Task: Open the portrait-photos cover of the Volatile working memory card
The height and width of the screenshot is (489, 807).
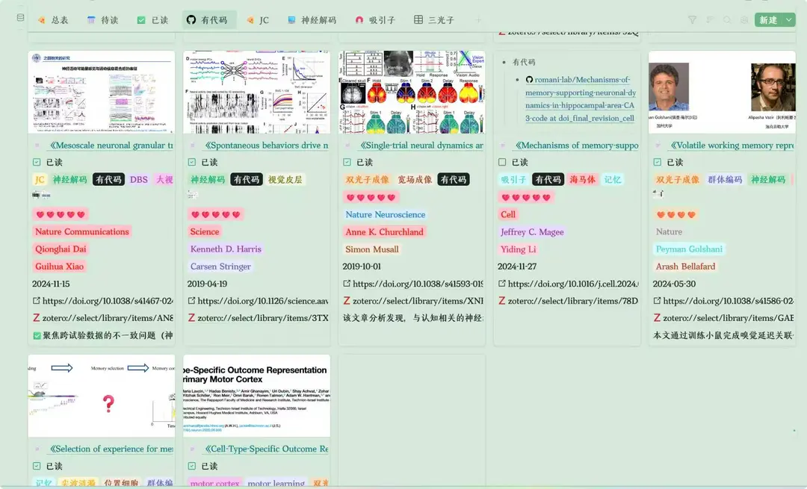Action: click(x=722, y=92)
